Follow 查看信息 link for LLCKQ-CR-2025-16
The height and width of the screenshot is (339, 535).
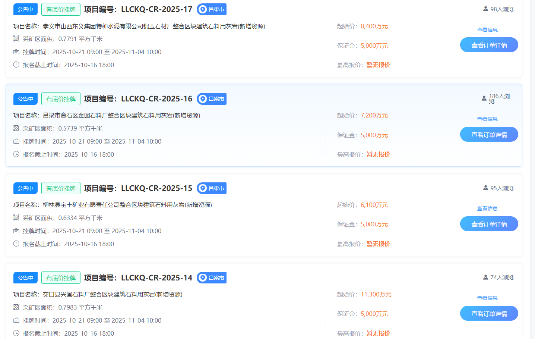click(x=487, y=119)
